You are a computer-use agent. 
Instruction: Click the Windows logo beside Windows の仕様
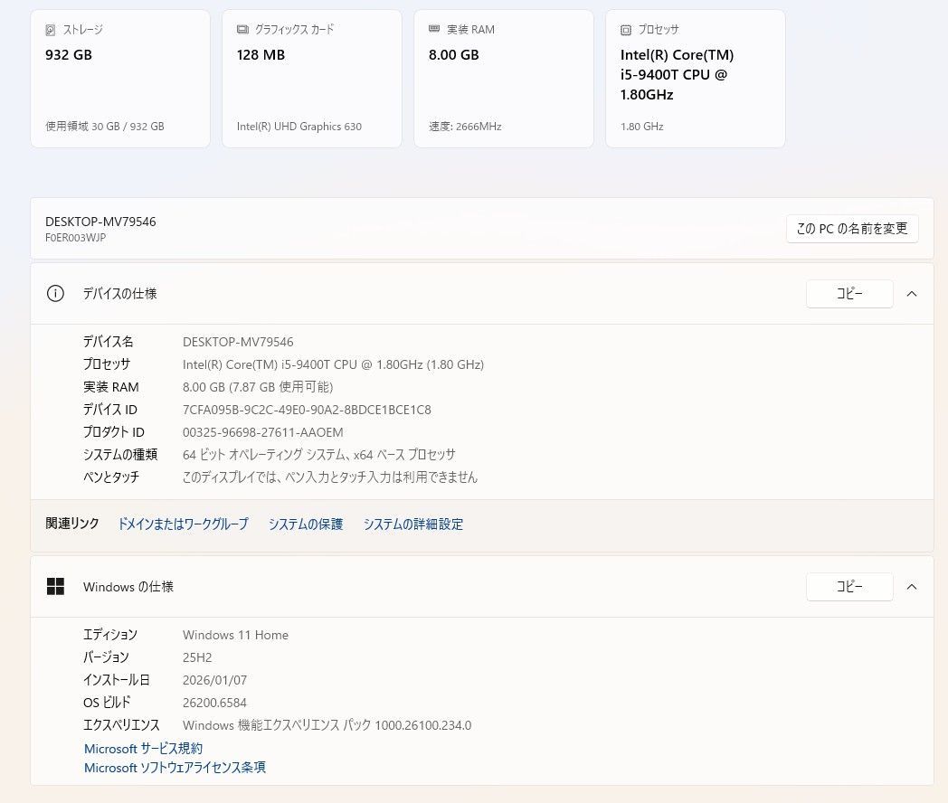55,586
